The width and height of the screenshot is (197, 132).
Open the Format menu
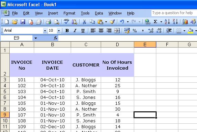coord(69,13)
